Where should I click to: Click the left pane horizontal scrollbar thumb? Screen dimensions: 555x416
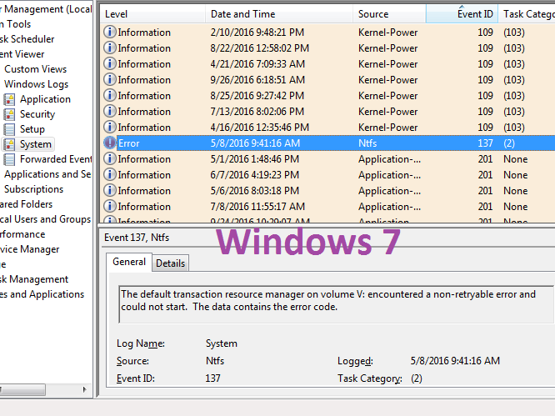[x=22, y=389]
